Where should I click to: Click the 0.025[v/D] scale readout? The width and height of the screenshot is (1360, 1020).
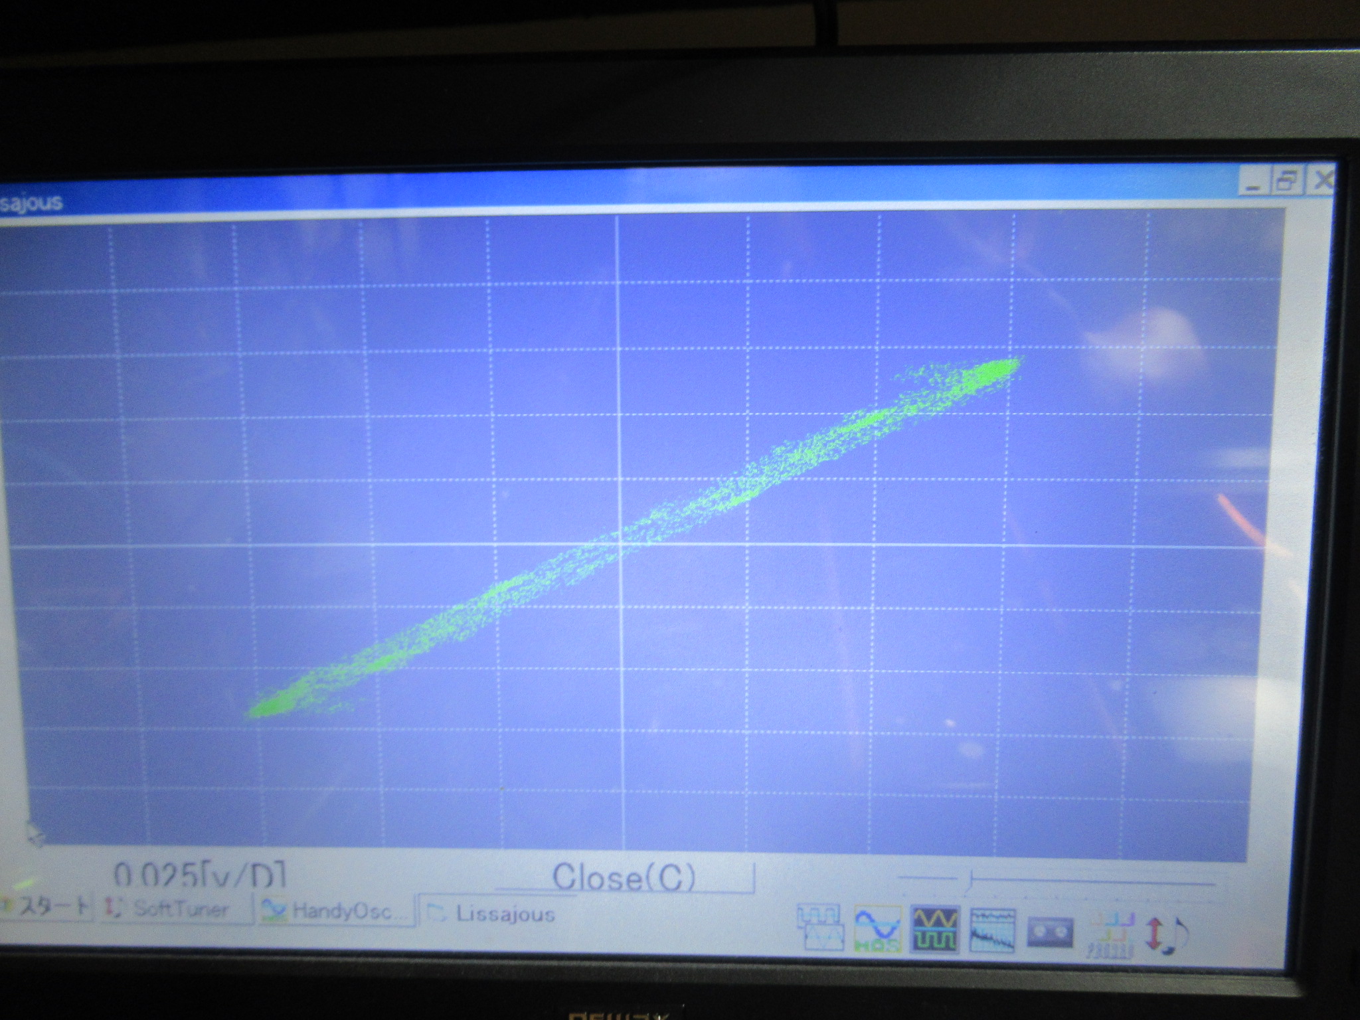(199, 875)
